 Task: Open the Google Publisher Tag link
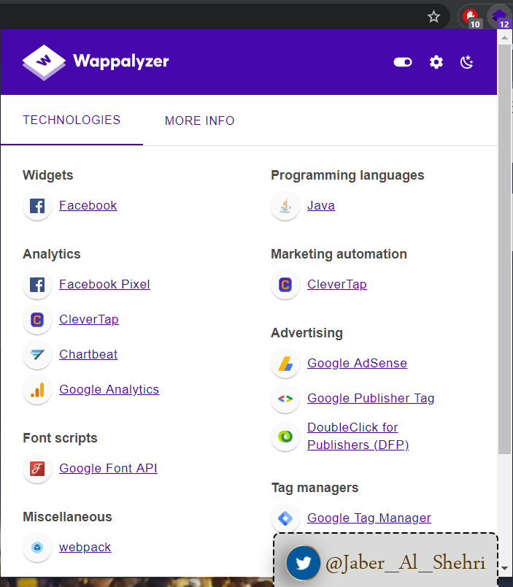pos(371,399)
